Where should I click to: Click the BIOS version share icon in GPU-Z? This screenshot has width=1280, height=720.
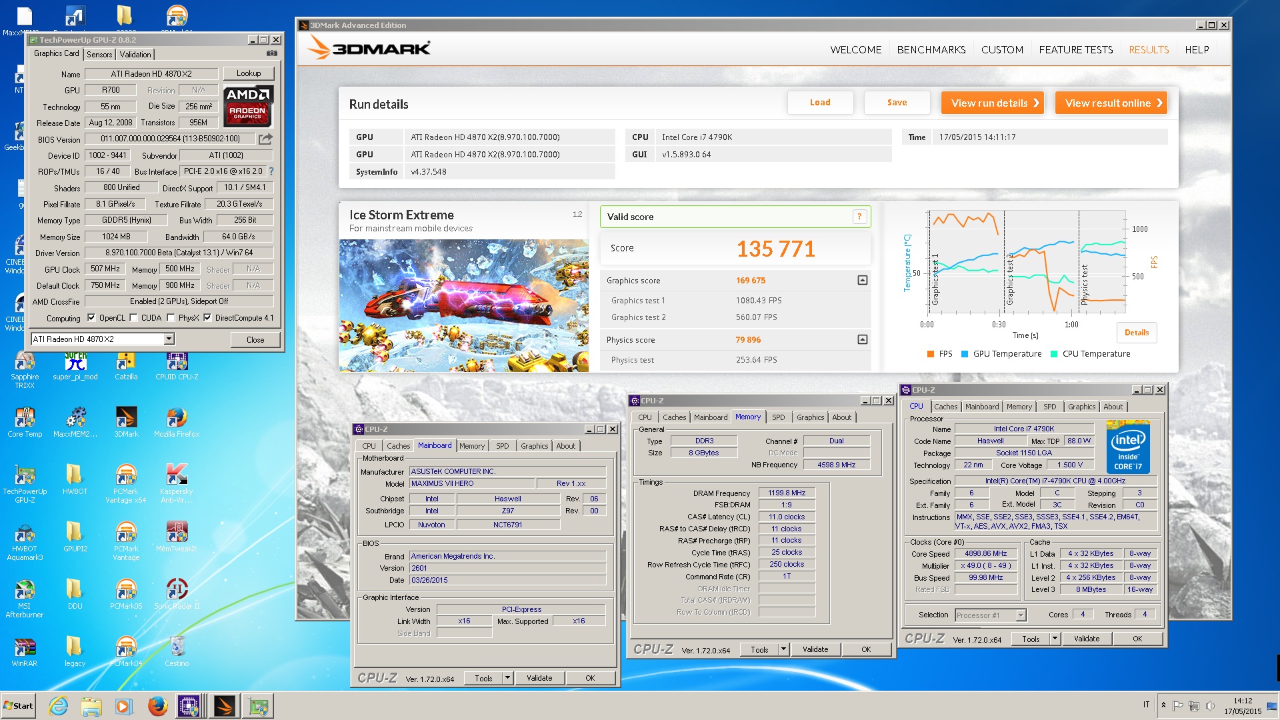pos(265,139)
